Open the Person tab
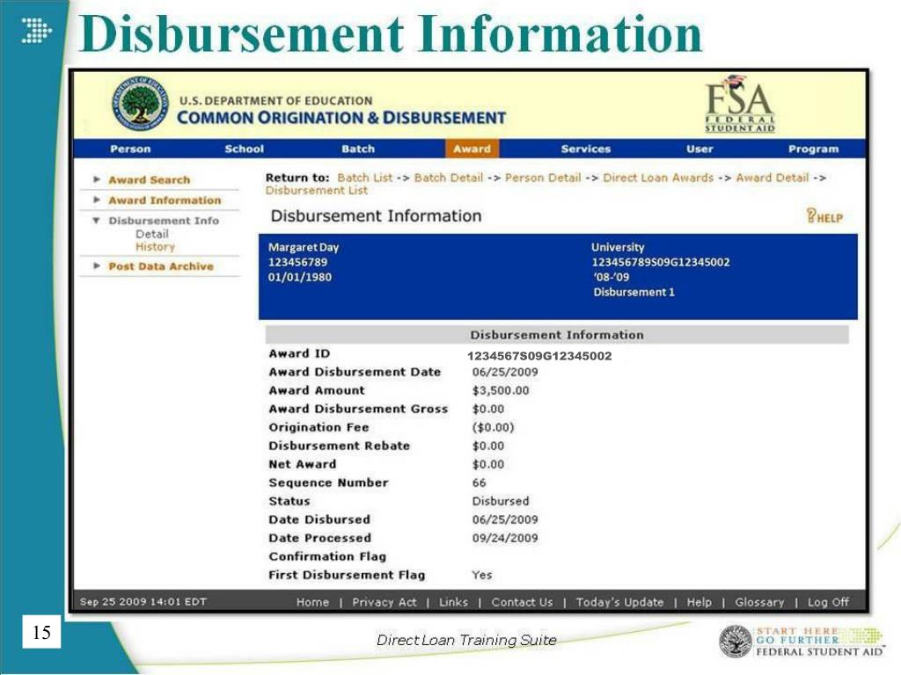Viewport: 901px width, 675px height. click(x=130, y=149)
